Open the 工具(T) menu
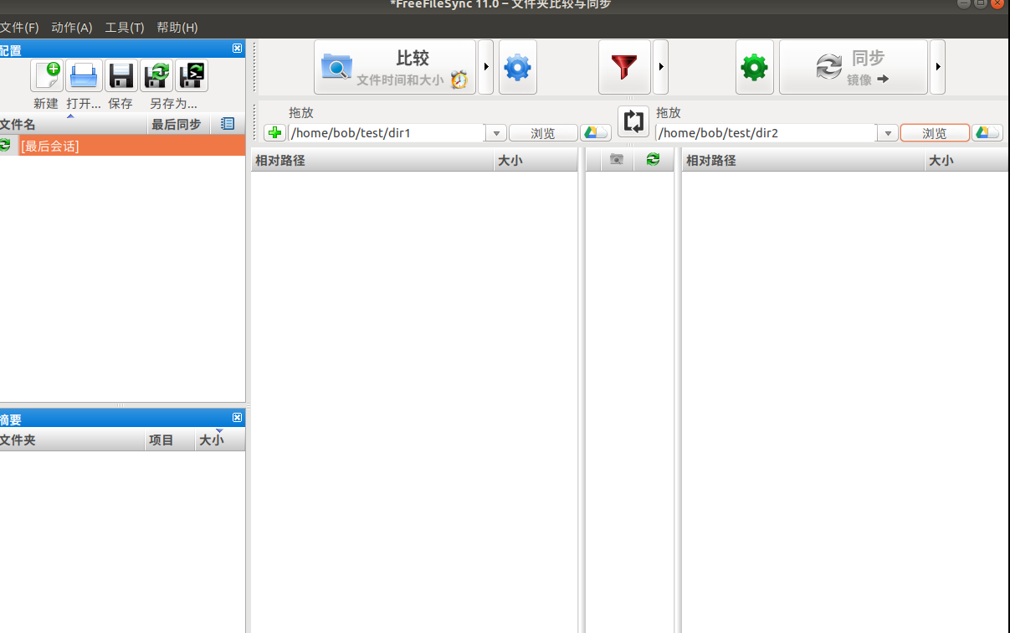Screen dimensions: 1010x633 (x=124, y=27)
